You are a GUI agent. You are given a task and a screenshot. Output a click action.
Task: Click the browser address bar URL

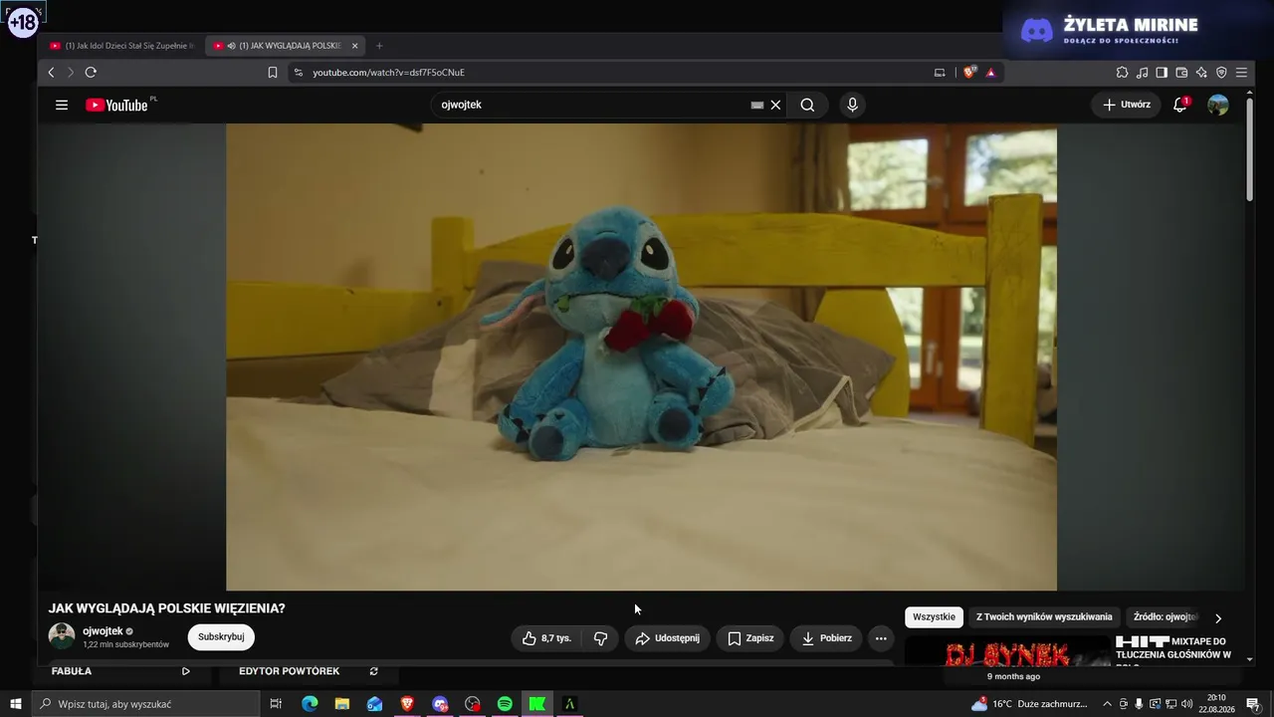coord(388,72)
